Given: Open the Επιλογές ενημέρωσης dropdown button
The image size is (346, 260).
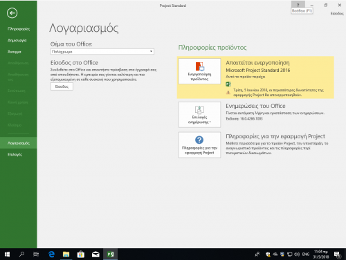Looking at the screenshot, I should coord(199,115).
